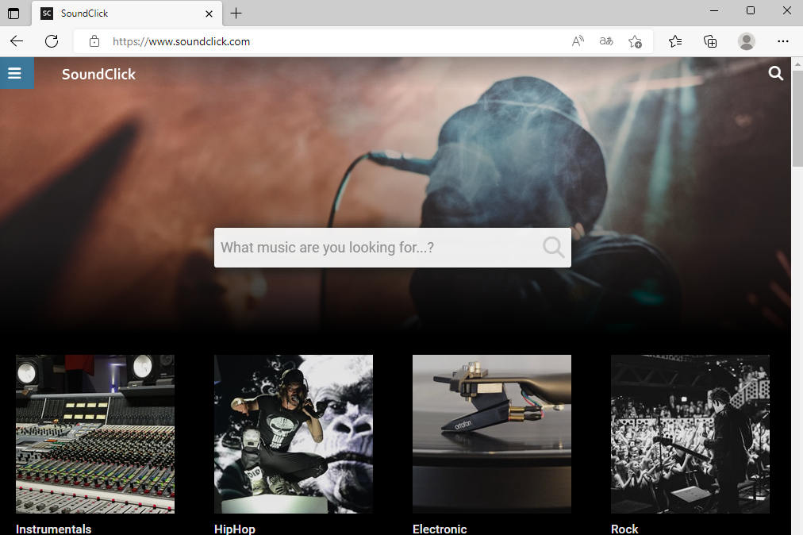Open the Electronic turntable thumbnail
Screen dimensions: 803x535
[x=492, y=434]
